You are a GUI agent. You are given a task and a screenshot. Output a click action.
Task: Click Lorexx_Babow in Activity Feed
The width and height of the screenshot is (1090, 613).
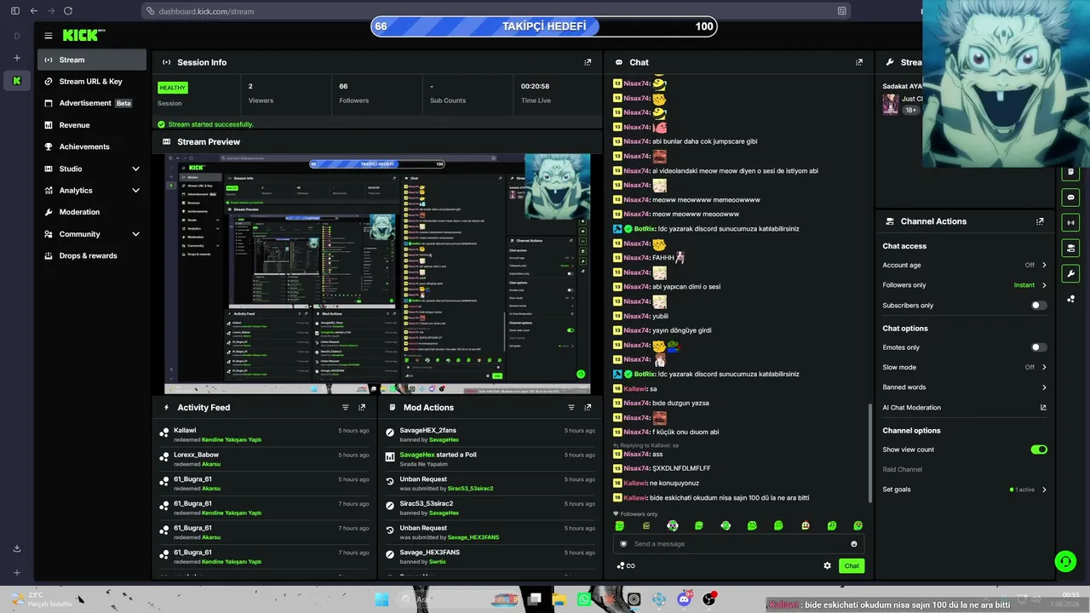(197, 455)
